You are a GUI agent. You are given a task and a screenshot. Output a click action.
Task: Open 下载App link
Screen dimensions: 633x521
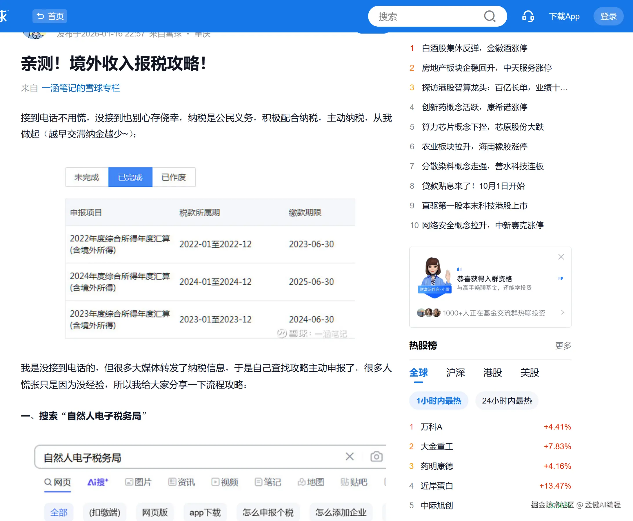(564, 16)
